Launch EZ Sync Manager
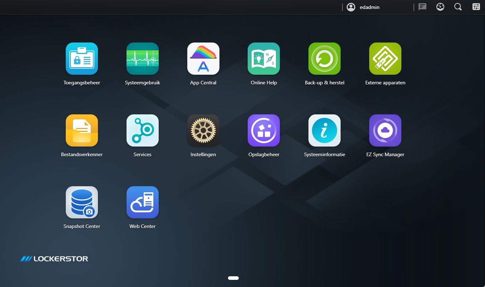 (x=385, y=130)
